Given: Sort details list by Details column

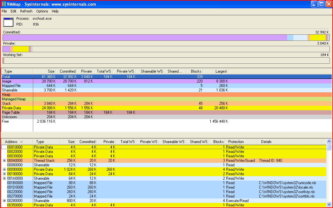Looking at the screenshot, I should pos(290,142).
